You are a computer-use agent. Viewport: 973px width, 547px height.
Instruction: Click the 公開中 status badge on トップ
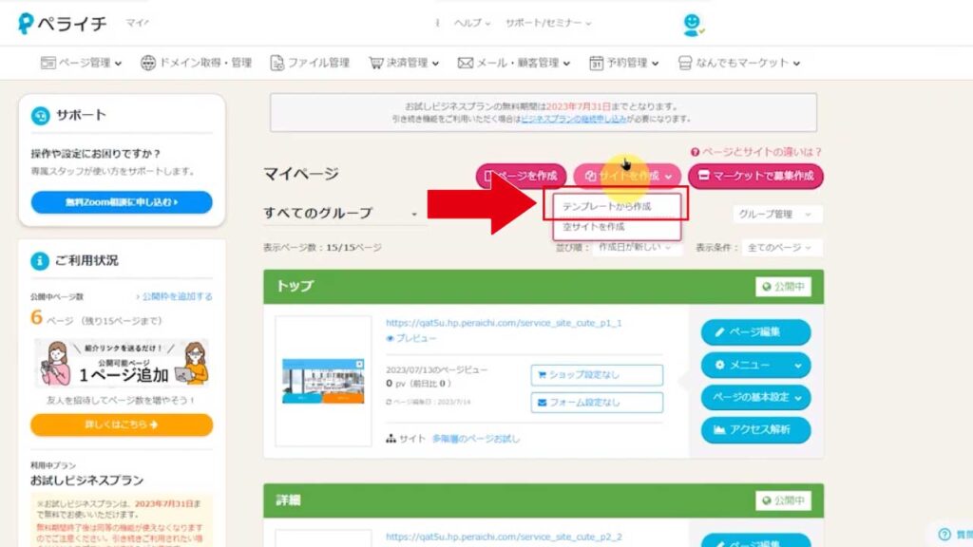pyautogui.click(x=783, y=287)
